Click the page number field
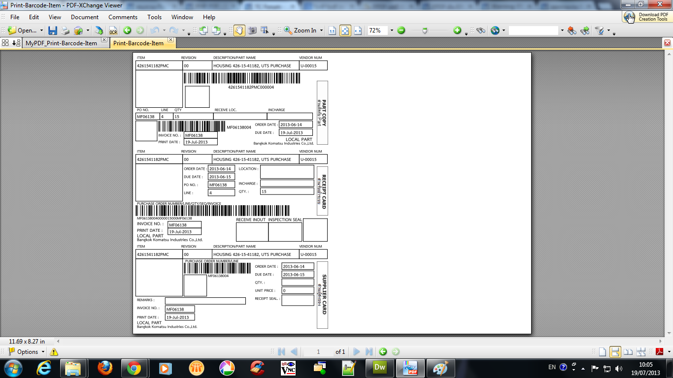The width and height of the screenshot is (673, 378). (318, 352)
